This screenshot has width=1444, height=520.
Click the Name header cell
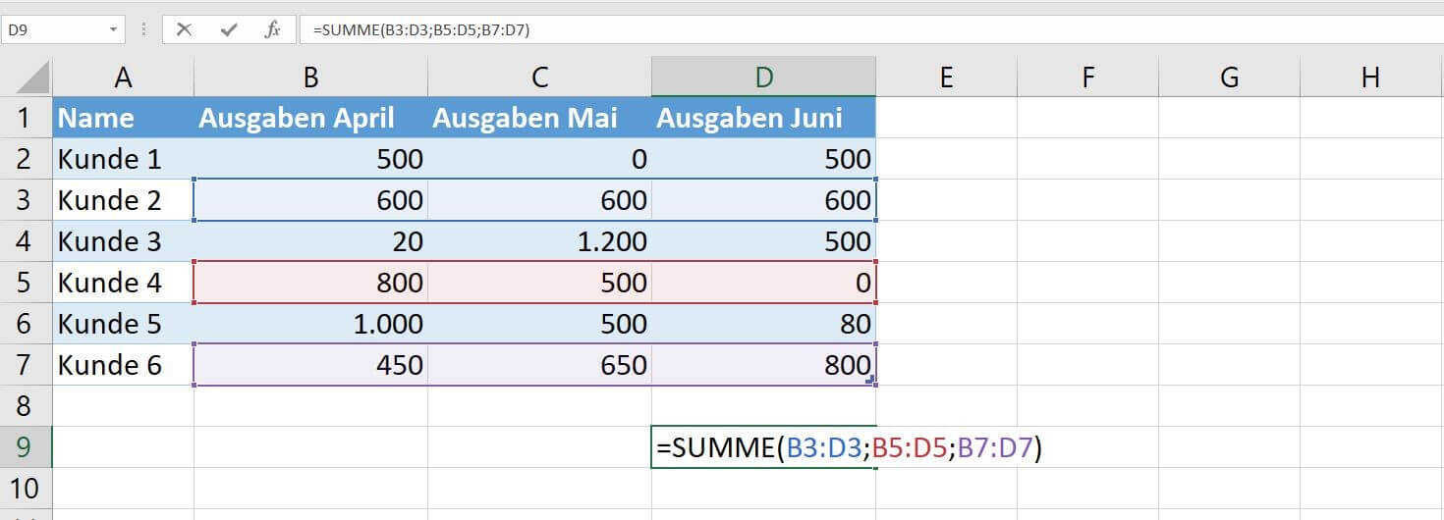(123, 118)
